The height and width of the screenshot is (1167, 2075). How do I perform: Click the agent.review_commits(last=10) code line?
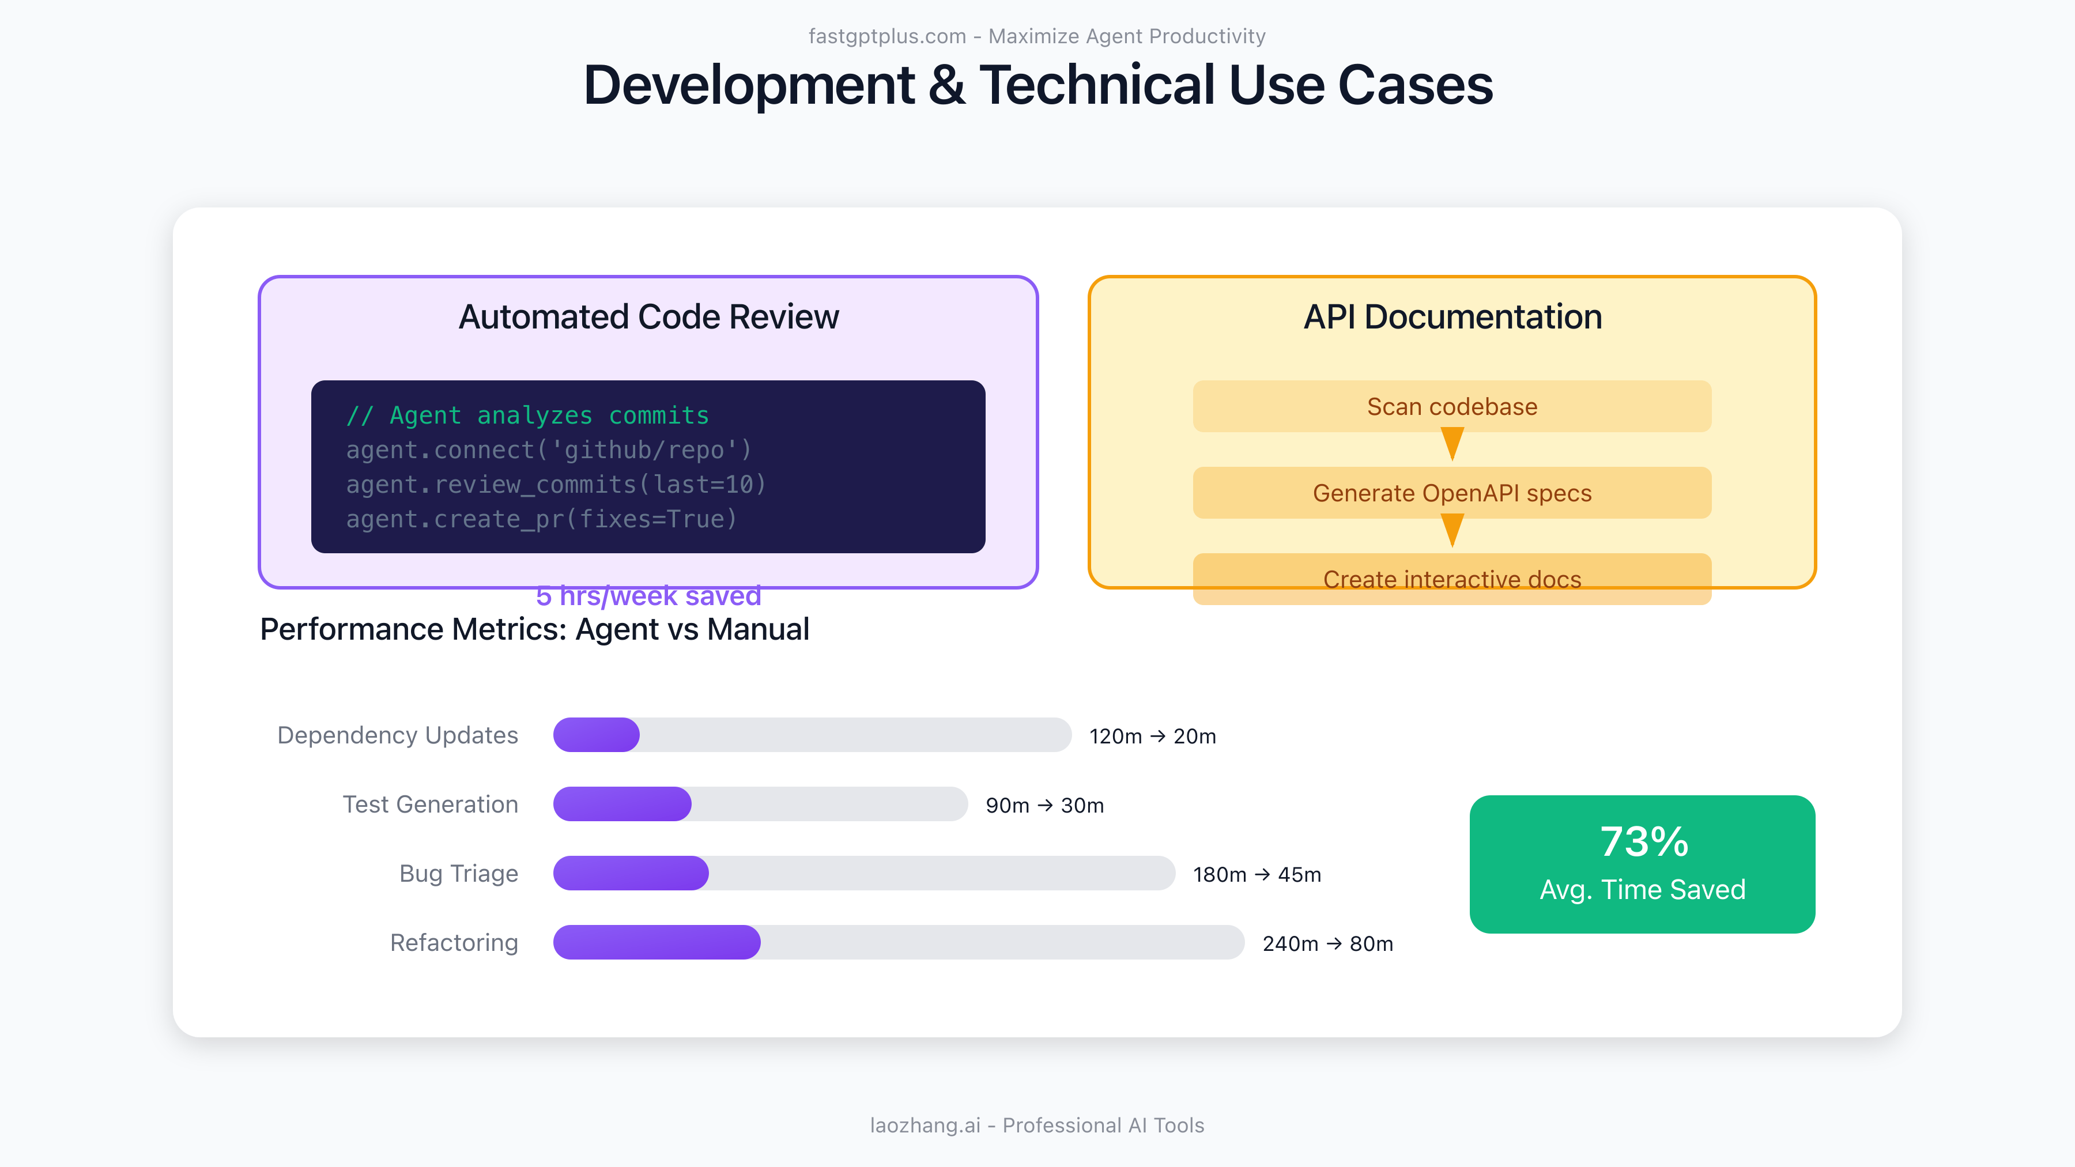[557, 484]
